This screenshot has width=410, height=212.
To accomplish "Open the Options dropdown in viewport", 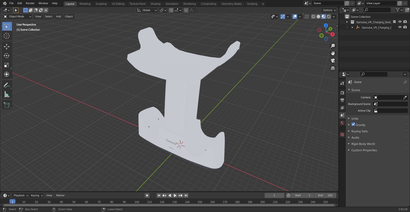I will 329,10.
